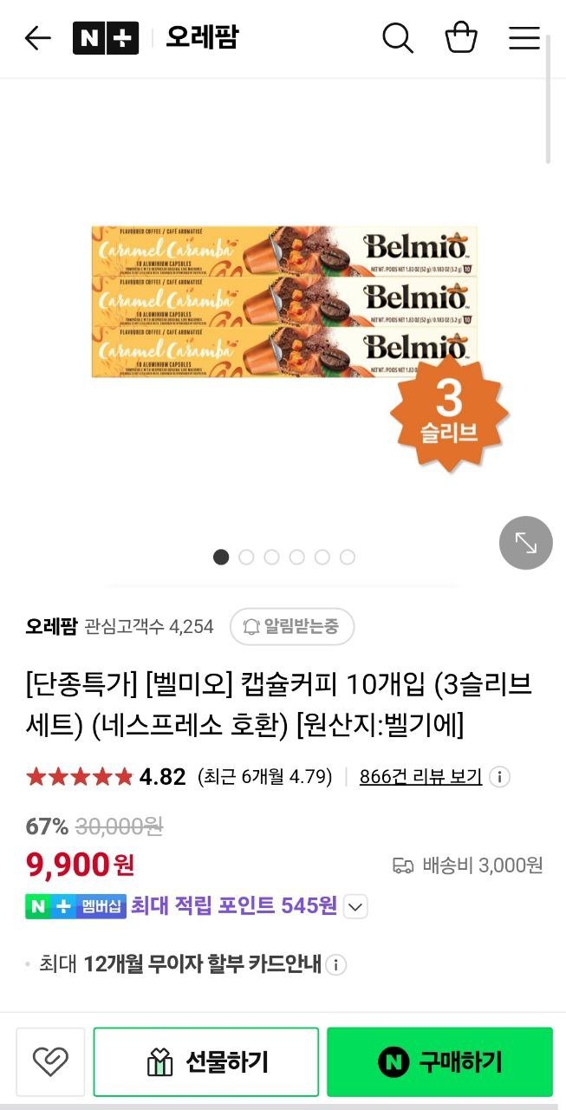
Task: Tap the back arrow icon
Action: point(38,38)
